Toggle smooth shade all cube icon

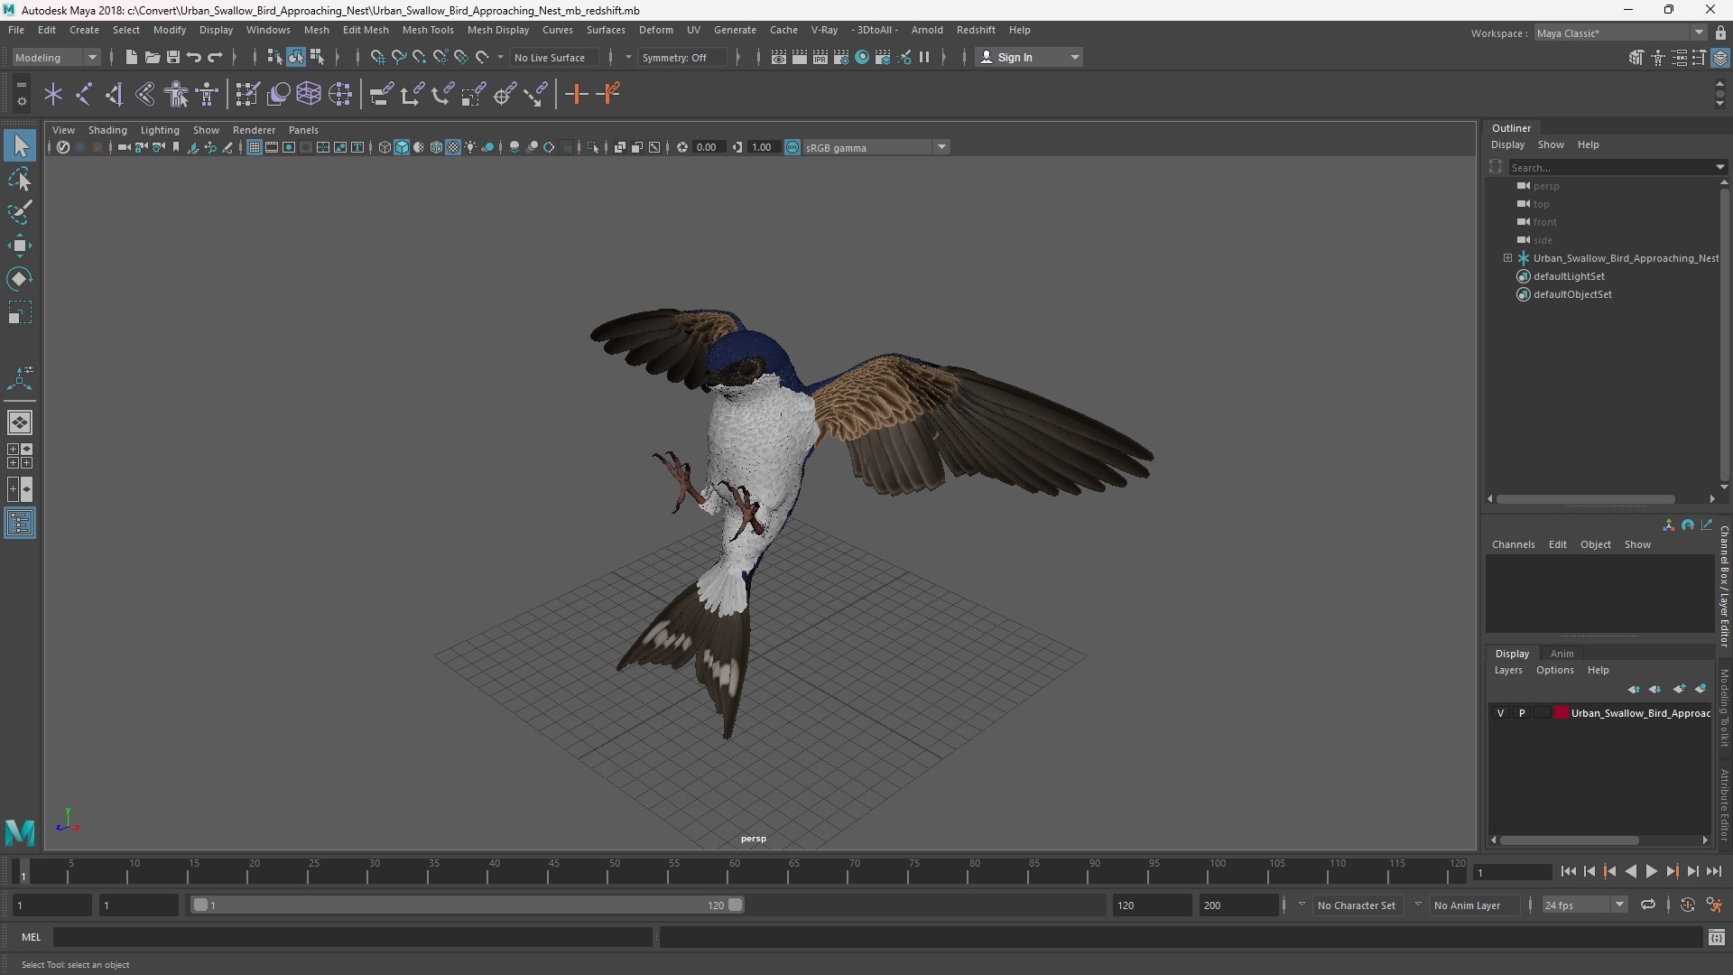pyautogui.click(x=402, y=147)
